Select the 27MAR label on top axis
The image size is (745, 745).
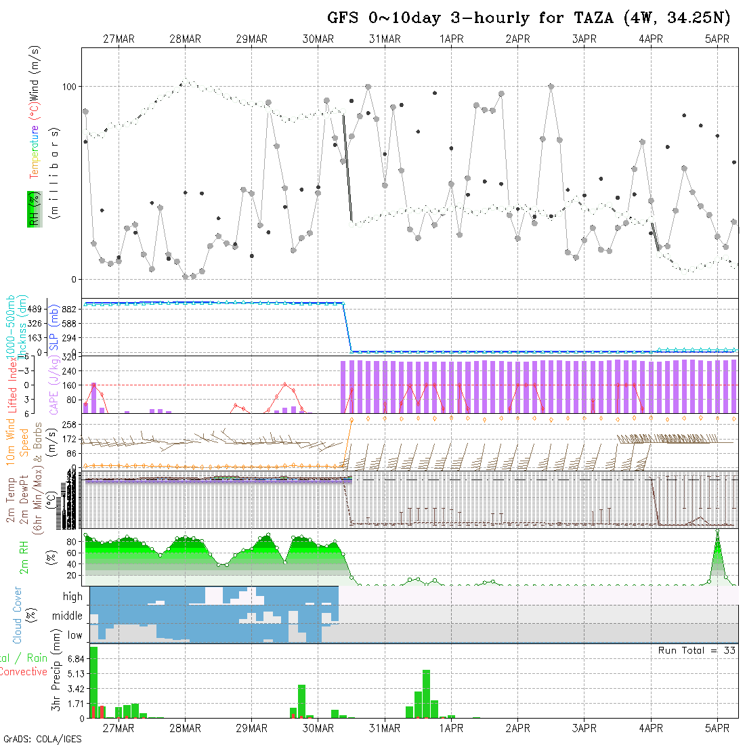pos(119,39)
